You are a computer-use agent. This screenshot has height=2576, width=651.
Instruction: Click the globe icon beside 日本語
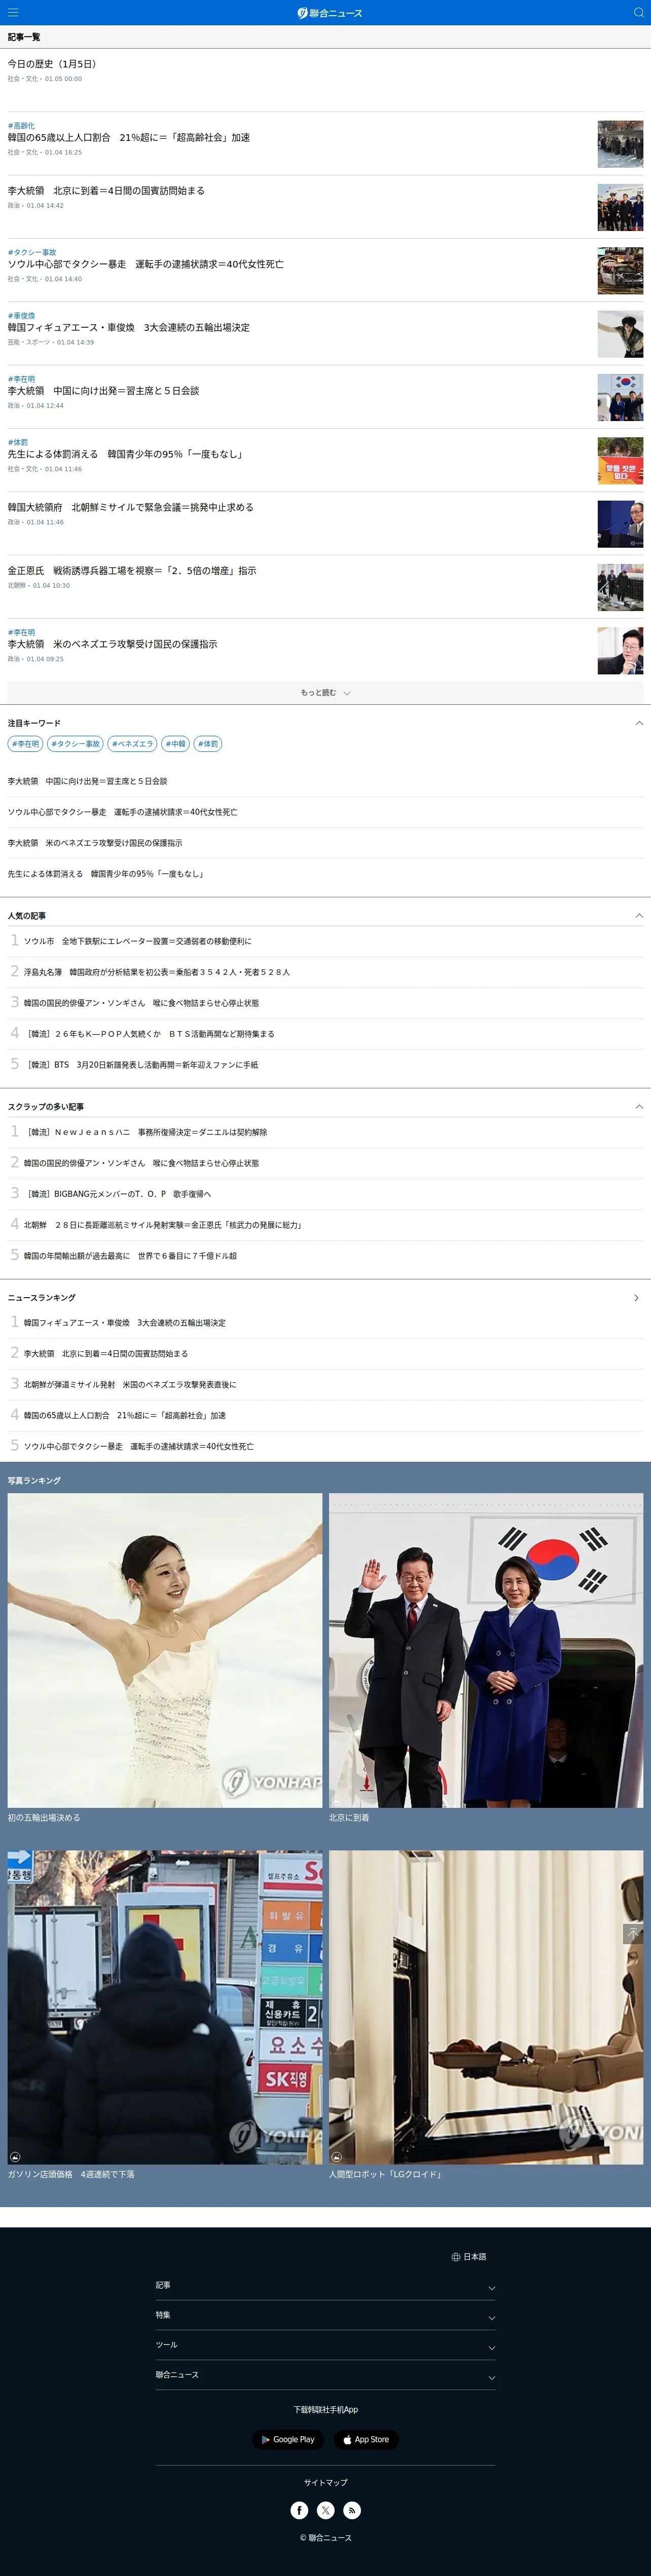[x=456, y=2257]
